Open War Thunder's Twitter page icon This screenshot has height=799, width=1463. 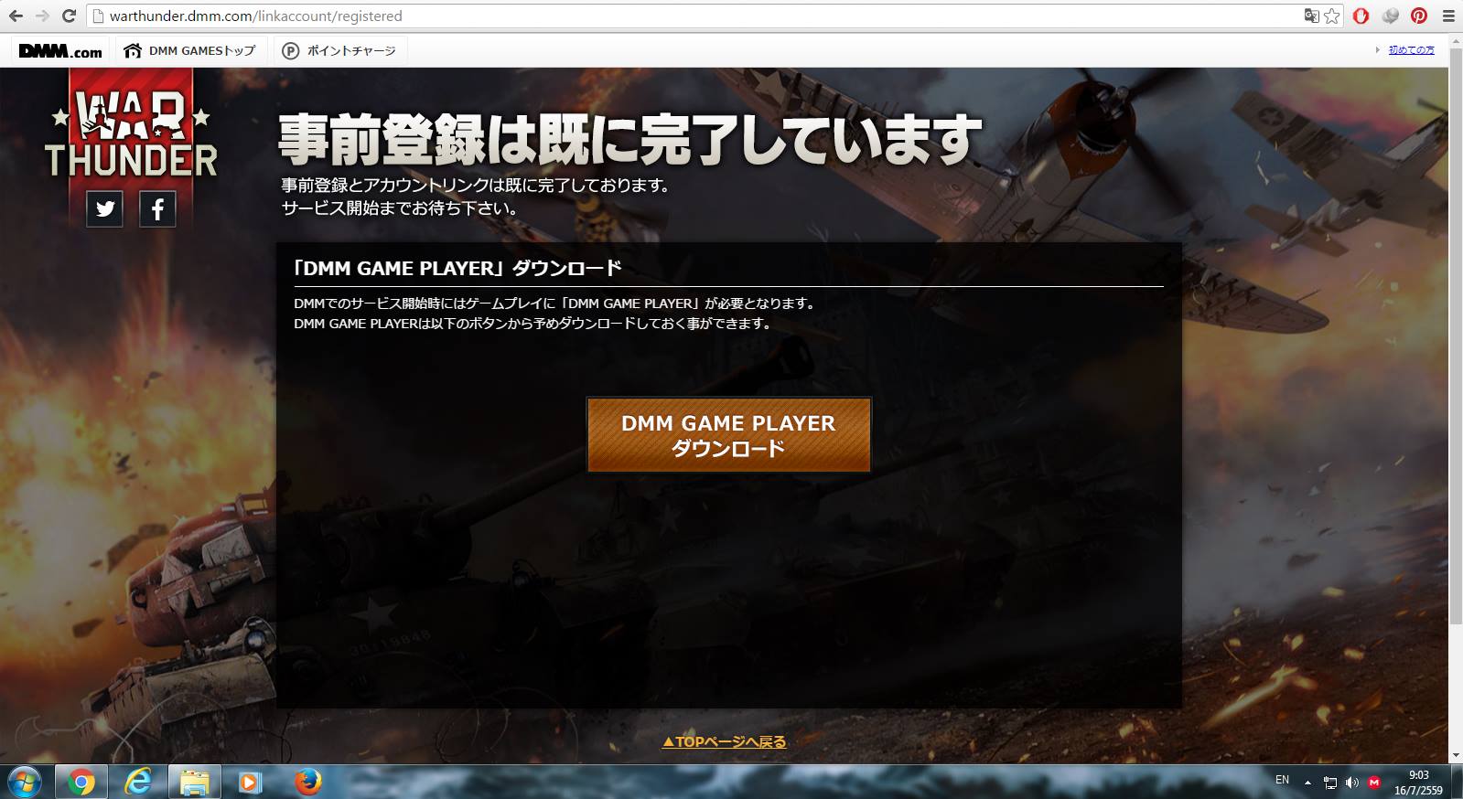click(x=105, y=209)
